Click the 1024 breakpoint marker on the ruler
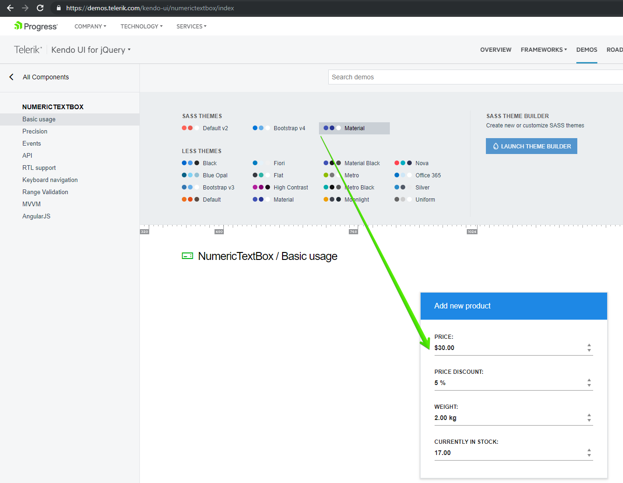Viewport: 623px width, 483px height. tap(472, 231)
